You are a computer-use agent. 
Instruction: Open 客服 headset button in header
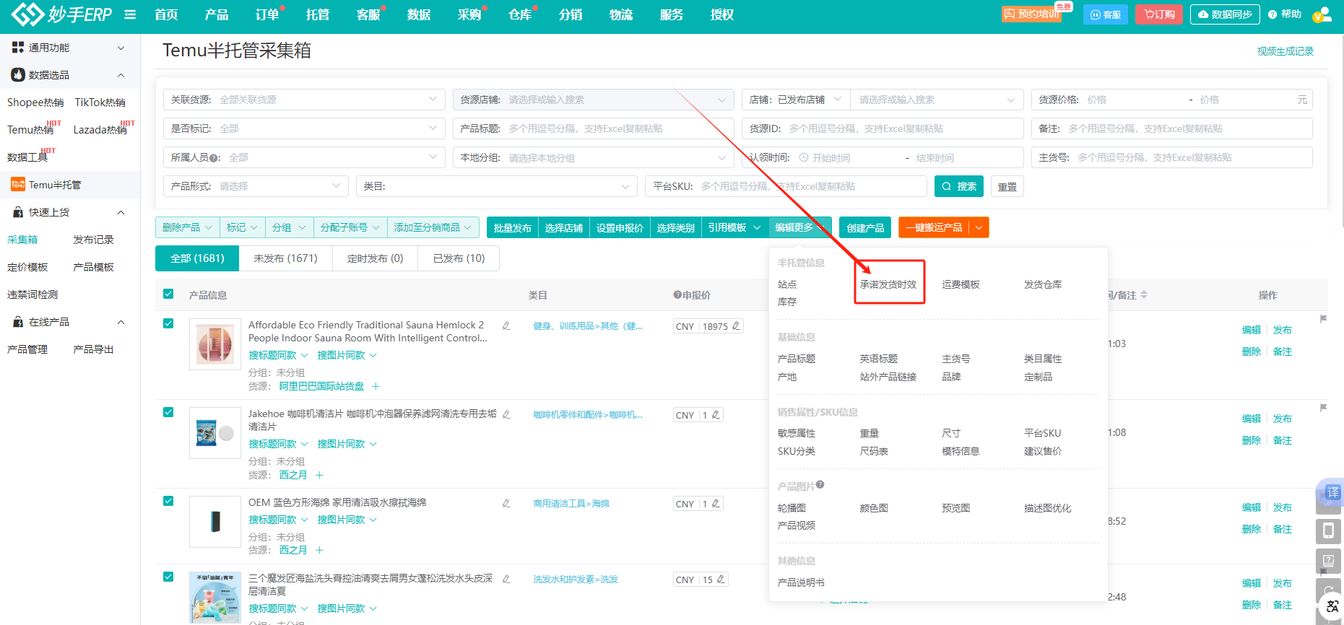click(x=1105, y=14)
